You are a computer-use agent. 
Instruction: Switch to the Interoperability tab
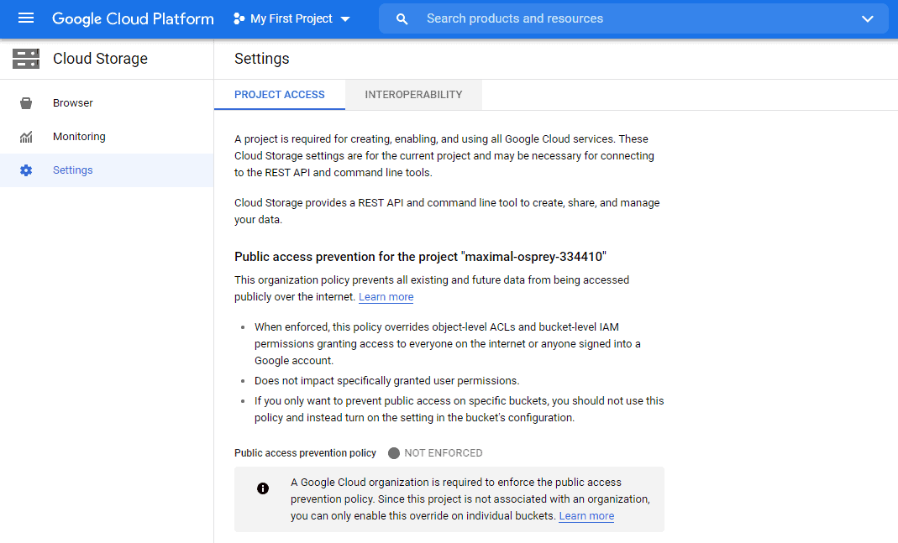click(413, 95)
